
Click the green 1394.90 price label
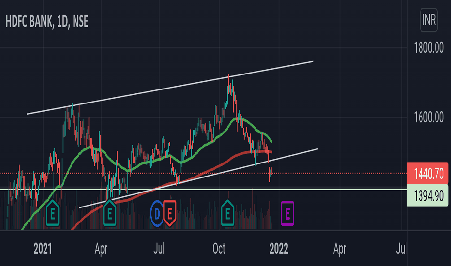click(427, 195)
